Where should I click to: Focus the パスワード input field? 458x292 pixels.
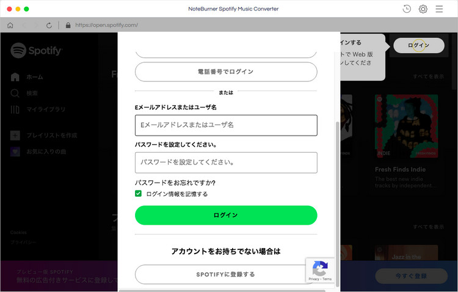[x=226, y=162]
